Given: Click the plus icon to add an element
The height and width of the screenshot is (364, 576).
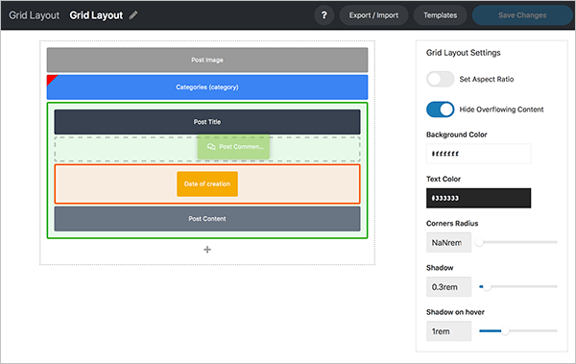Looking at the screenshot, I should point(207,250).
